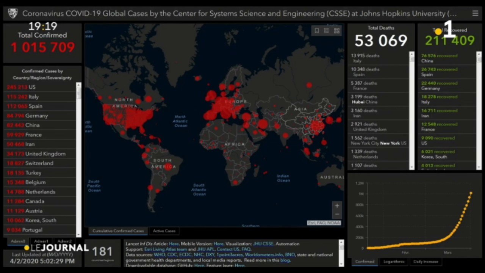This screenshot has width=485, height=273.
Task: Select the Active Cases map tab
Action: coord(164,231)
